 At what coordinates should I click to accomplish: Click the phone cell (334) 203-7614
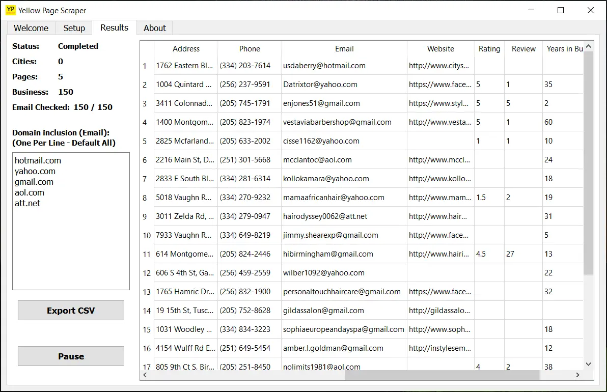[250, 66]
